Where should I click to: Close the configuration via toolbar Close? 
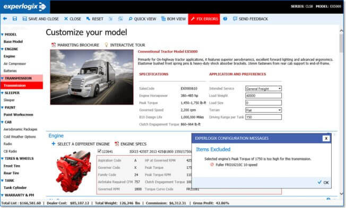click(73, 19)
